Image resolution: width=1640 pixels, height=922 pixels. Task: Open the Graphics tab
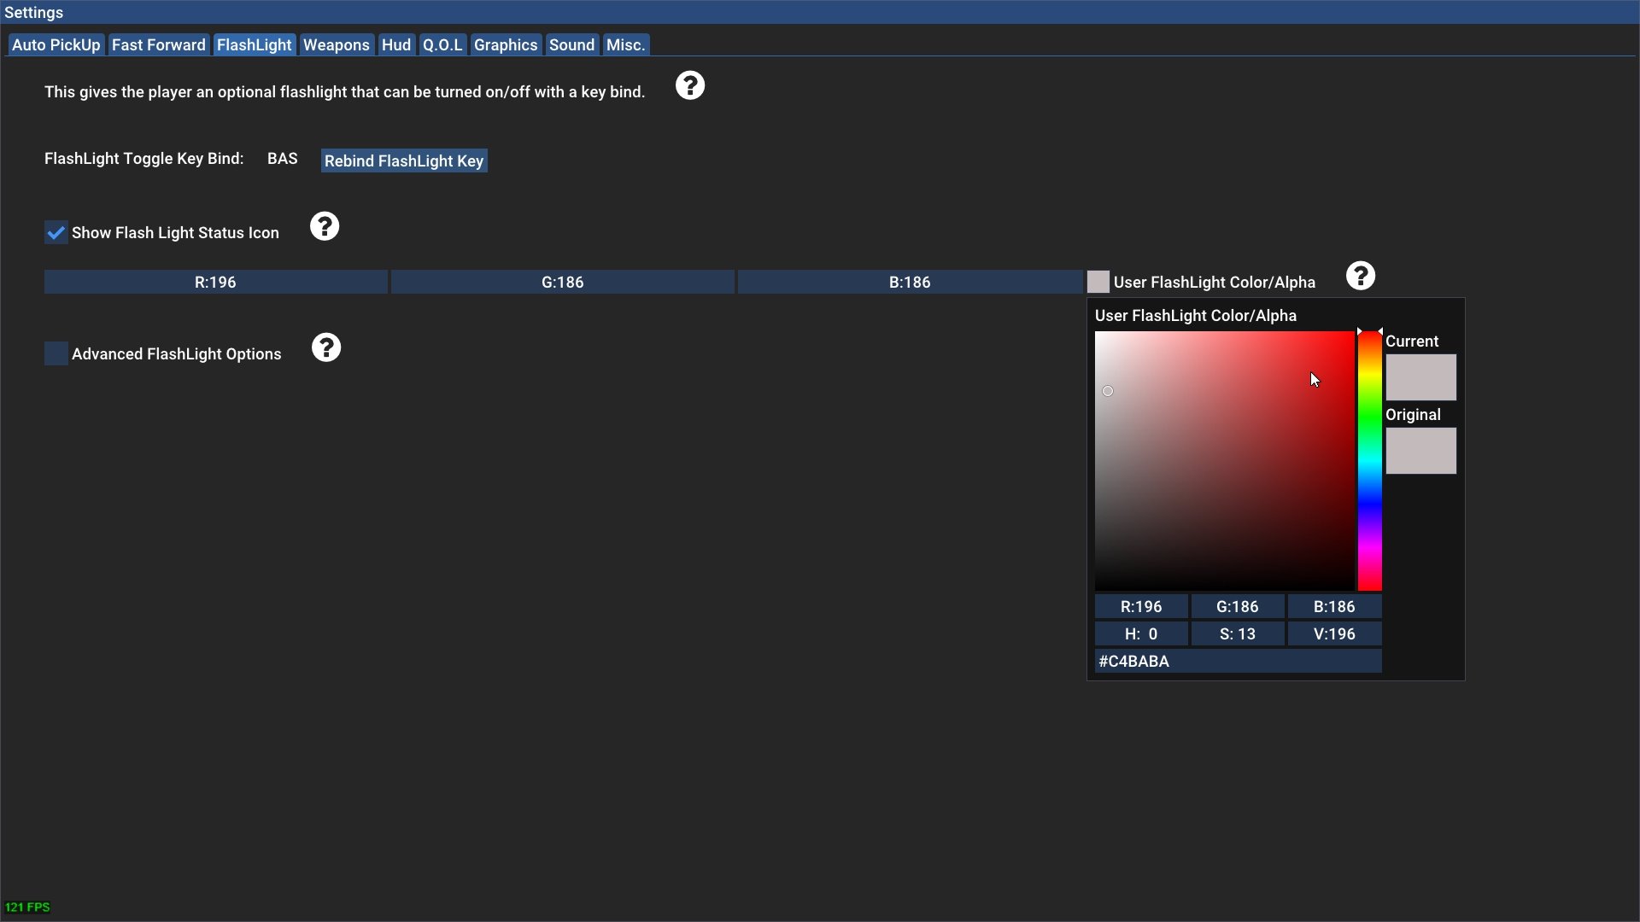point(505,44)
